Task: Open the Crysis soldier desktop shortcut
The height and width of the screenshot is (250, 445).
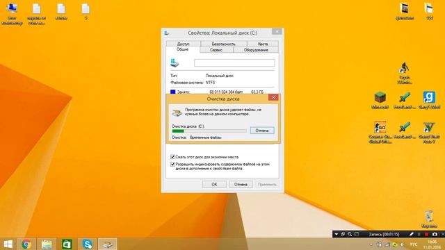Action: [405, 73]
